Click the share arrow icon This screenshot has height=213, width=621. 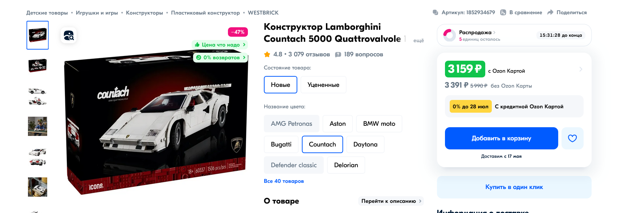[550, 12]
